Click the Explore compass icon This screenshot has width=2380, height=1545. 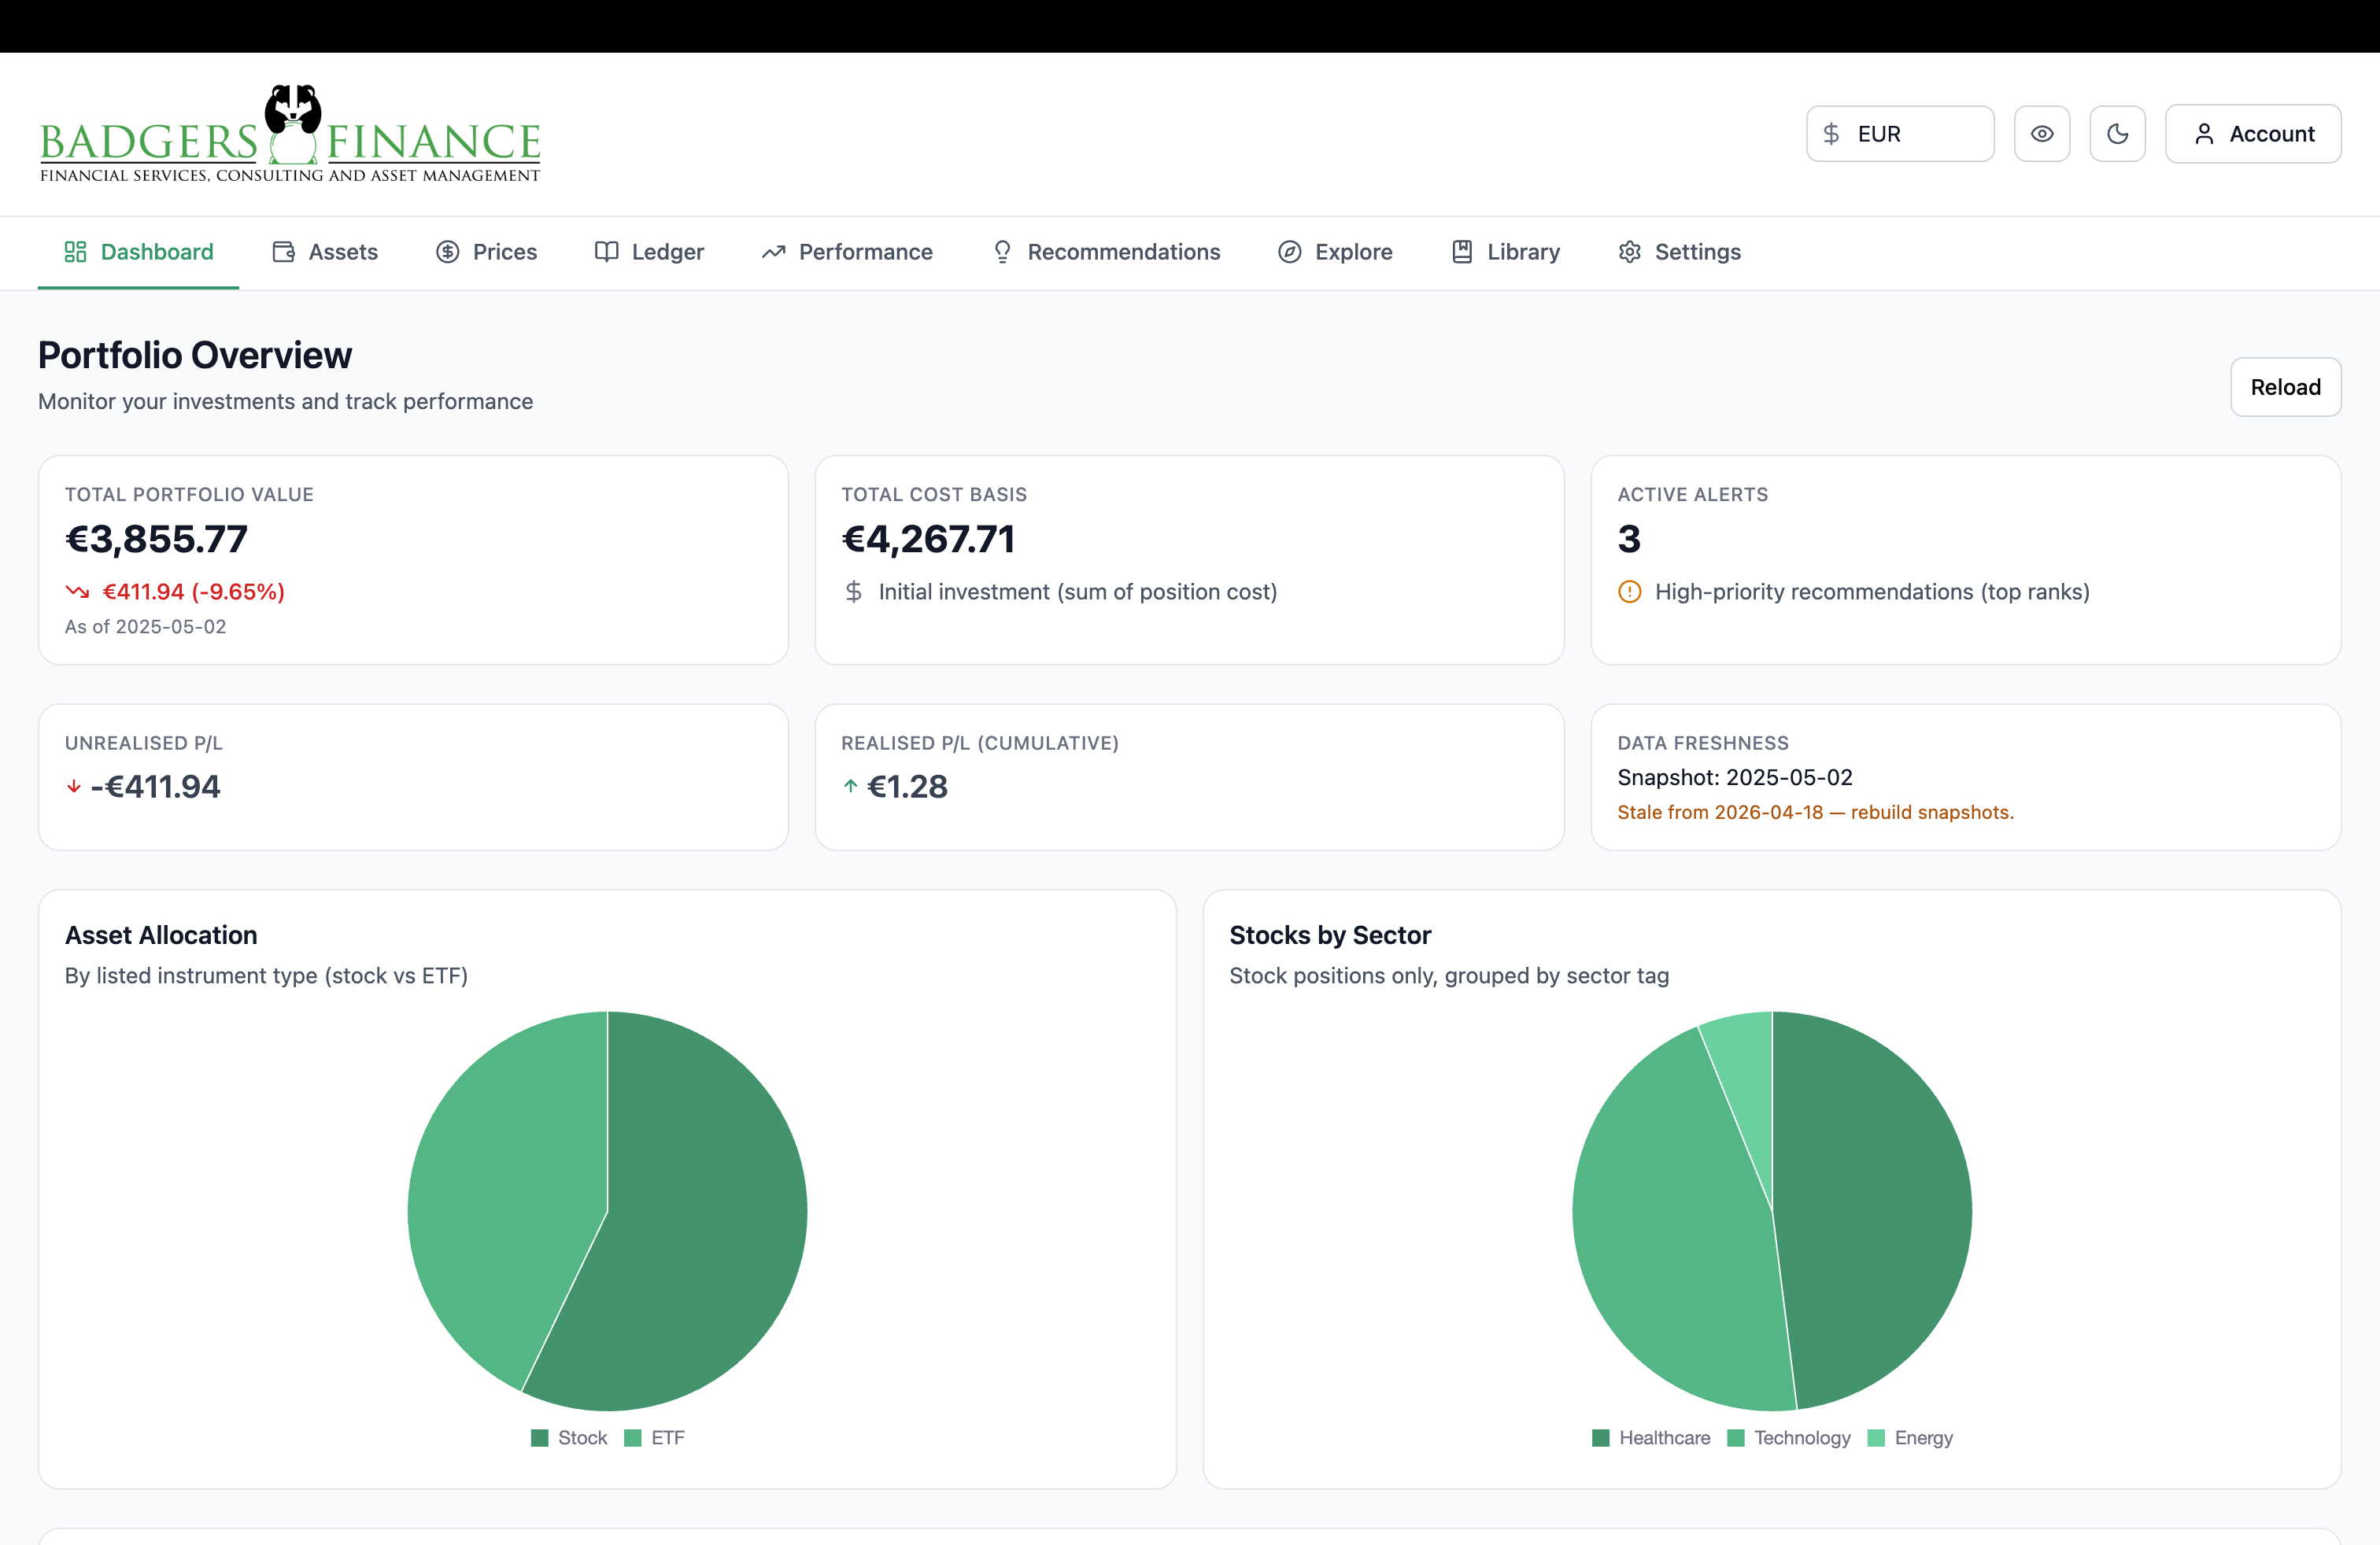tap(1290, 252)
